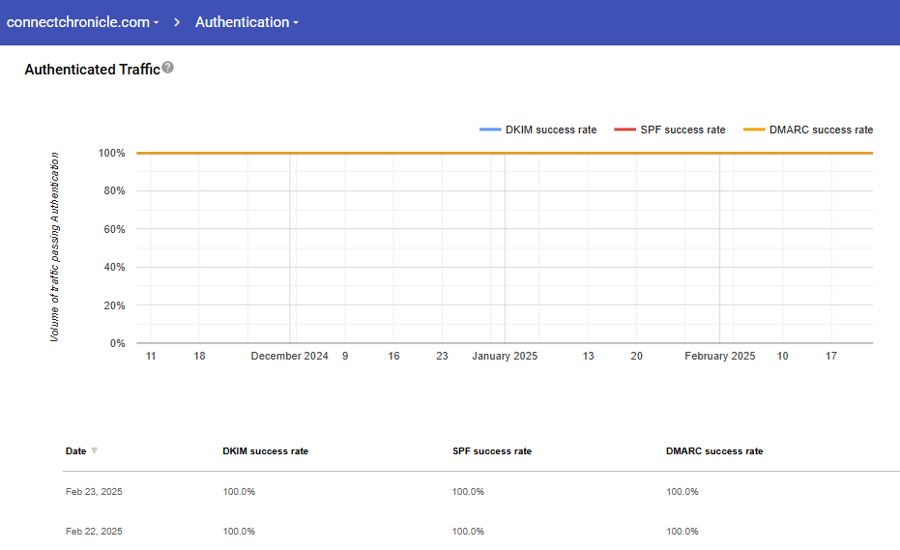Toggle SPF success rate legend label
Image resolution: width=900 pixels, height=550 pixels.
click(682, 130)
